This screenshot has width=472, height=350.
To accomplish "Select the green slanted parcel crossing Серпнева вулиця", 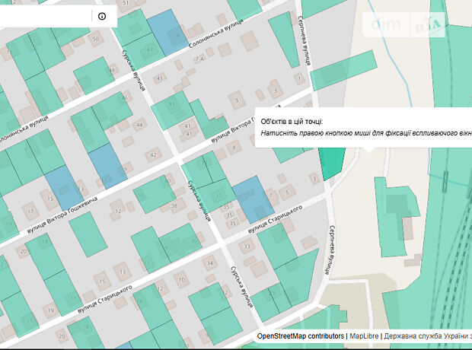I will tap(343, 71).
